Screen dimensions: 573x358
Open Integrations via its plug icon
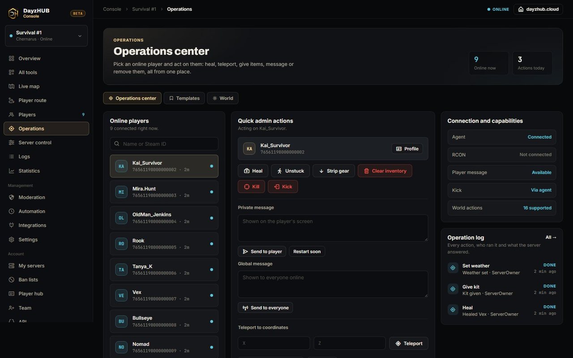tap(12, 226)
